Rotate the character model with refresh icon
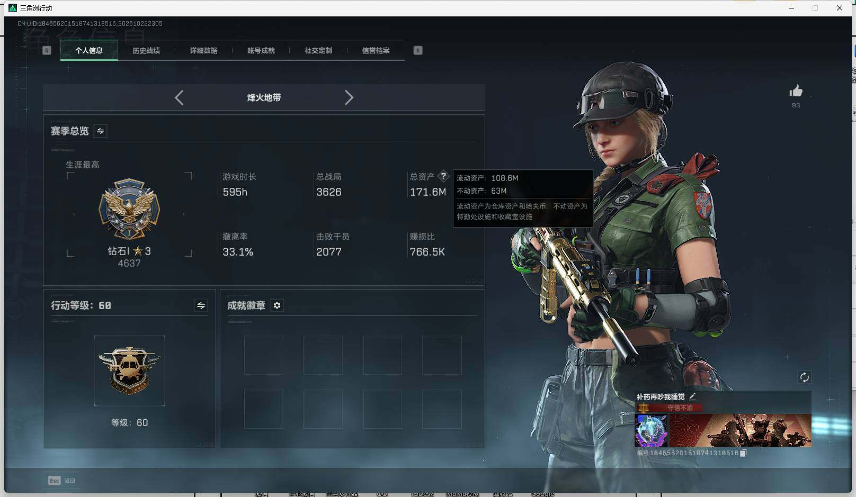The image size is (856, 497). coord(804,377)
